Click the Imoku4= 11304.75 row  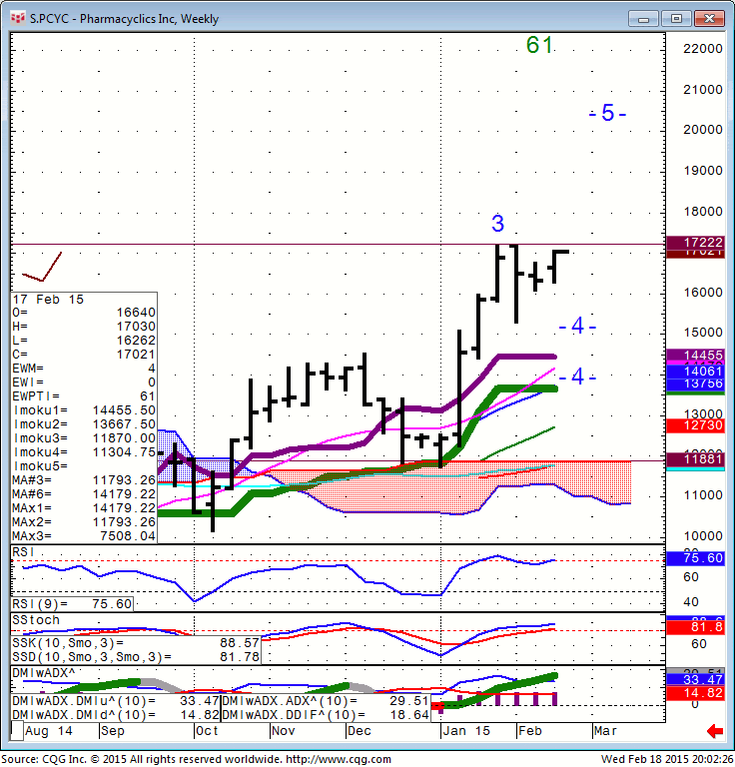click(x=84, y=452)
